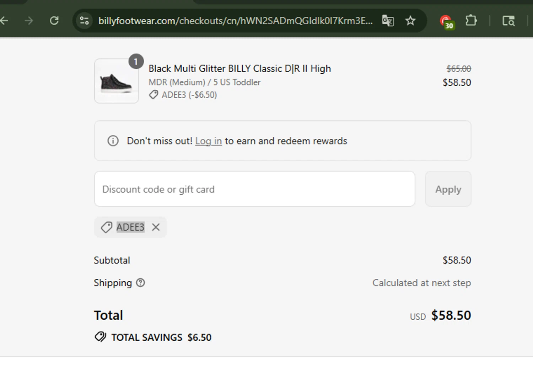533x373 pixels.
Task: Click the product title 'Black Multi Glitter BILLY Classic D|R II High'
Action: click(240, 68)
